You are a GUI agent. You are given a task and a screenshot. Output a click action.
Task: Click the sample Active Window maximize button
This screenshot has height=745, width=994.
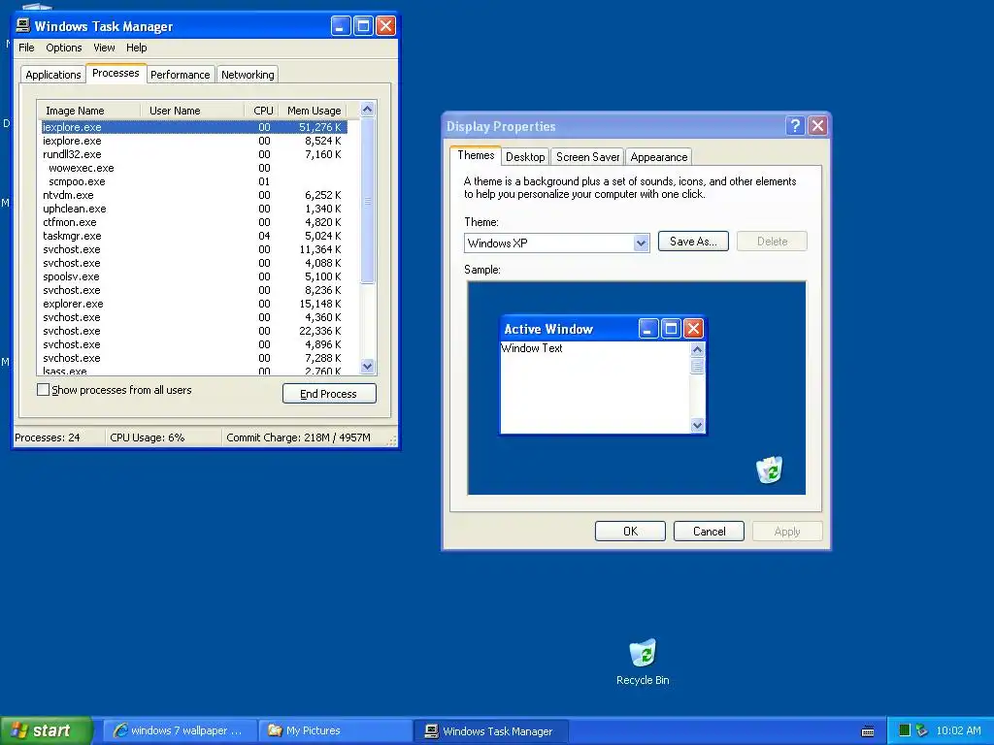click(671, 329)
